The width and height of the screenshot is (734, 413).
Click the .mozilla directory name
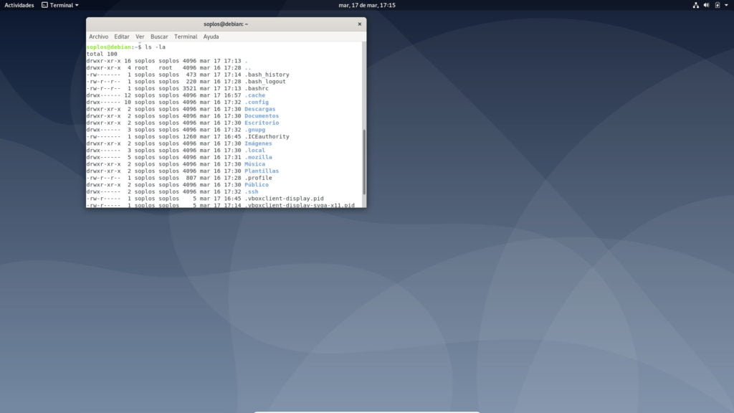coord(258,157)
